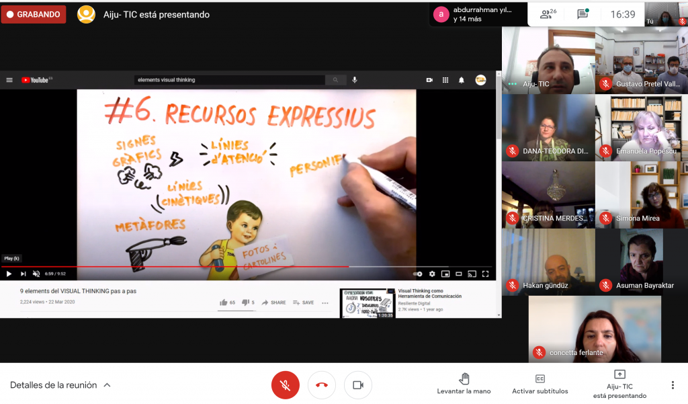Toggle the Meet microphone mute button

pyautogui.click(x=285, y=385)
